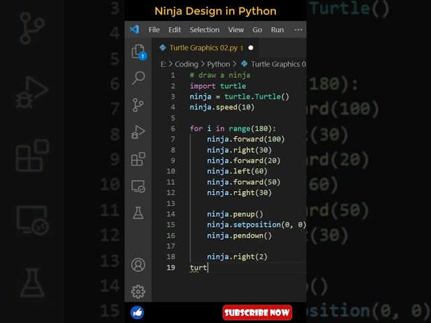Open the Edit menu
The image size is (431, 323).
tap(174, 30)
